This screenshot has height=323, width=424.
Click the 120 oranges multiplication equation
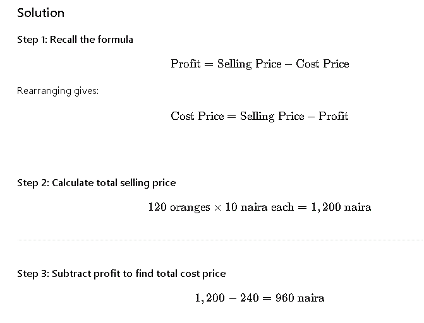(x=260, y=208)
